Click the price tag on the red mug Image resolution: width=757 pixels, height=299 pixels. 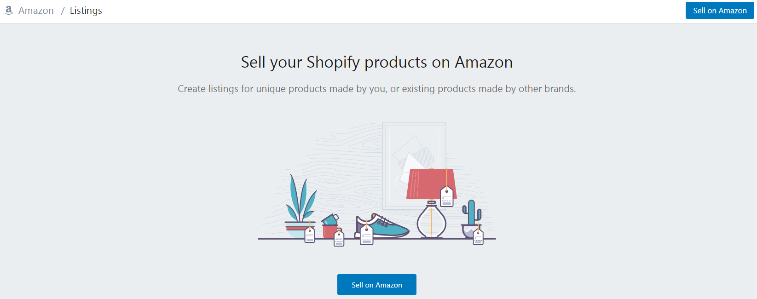click(x=339, y=238)
